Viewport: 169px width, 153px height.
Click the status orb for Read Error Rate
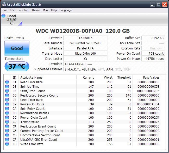tap(7, 82)
